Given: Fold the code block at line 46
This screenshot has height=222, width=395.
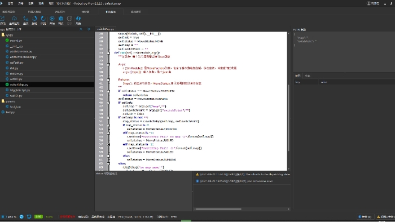Looking at the screenshot, I should tap(108, 103).
